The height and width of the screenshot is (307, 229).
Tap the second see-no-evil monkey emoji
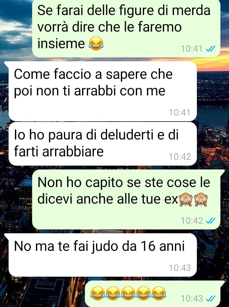point(201,199)
